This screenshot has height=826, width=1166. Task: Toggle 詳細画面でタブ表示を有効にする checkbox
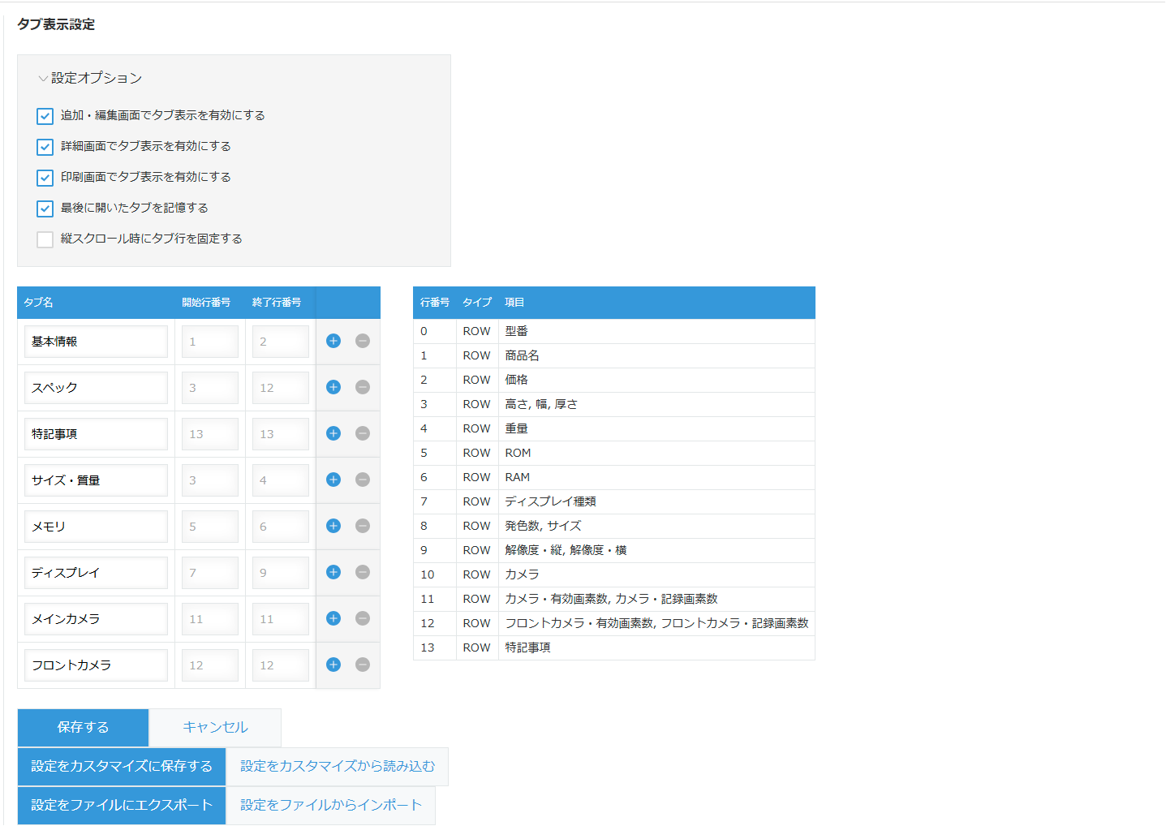point(45,147)
